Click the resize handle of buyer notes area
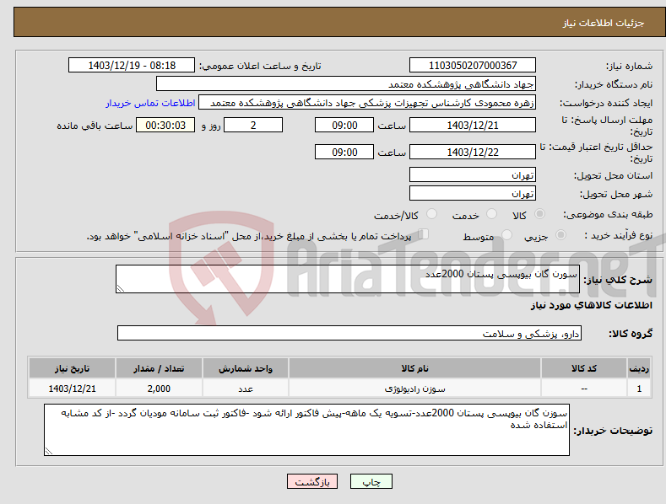The height and width of the screenshot is (504, 666). click(49, 452)
